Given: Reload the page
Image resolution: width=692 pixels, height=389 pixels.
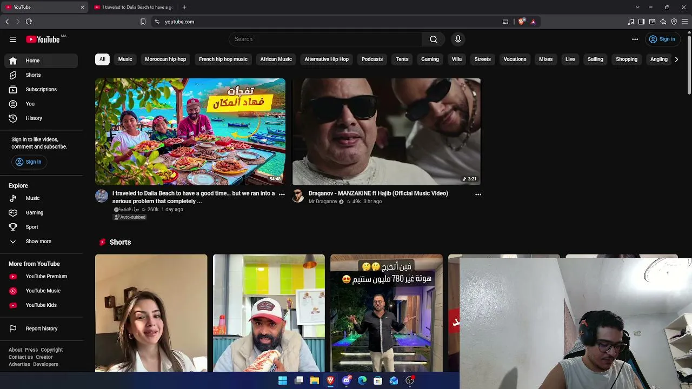Looking at the screenshot, I should (29, 22).
